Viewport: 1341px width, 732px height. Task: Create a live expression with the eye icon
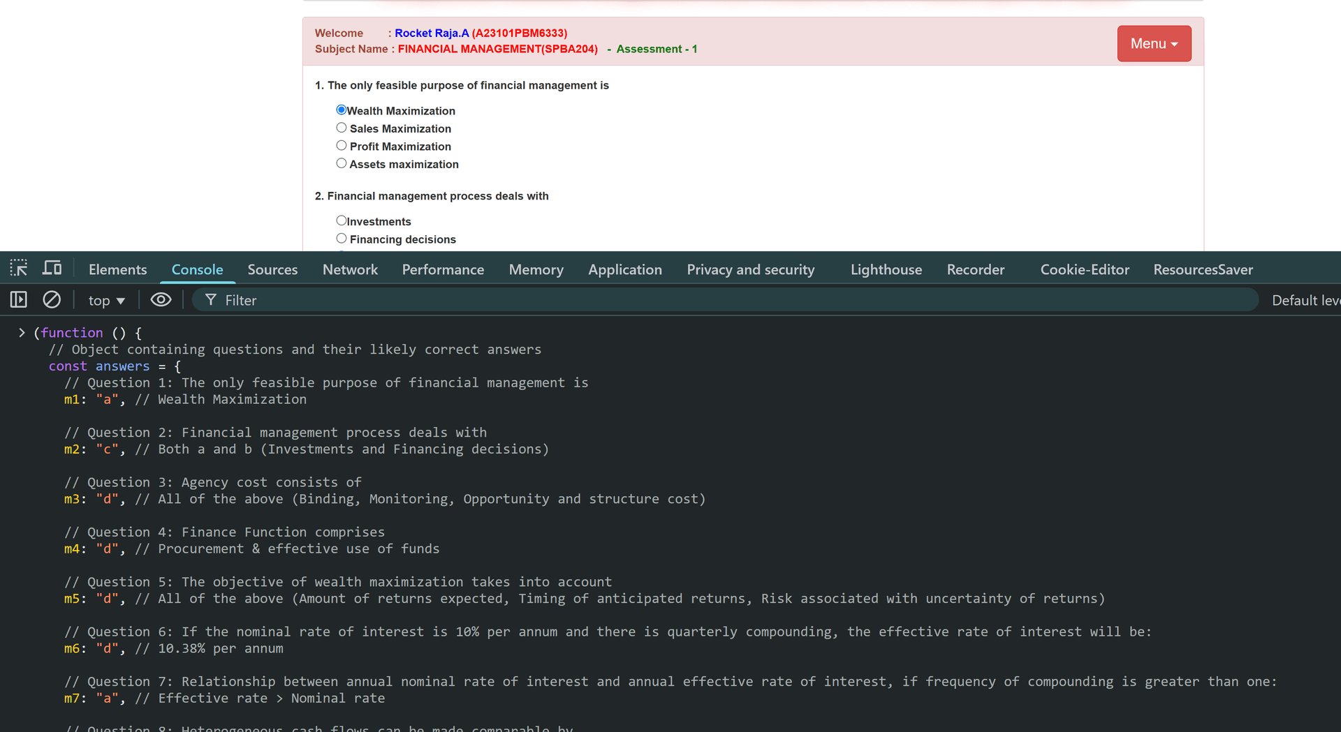click(161, 299)
